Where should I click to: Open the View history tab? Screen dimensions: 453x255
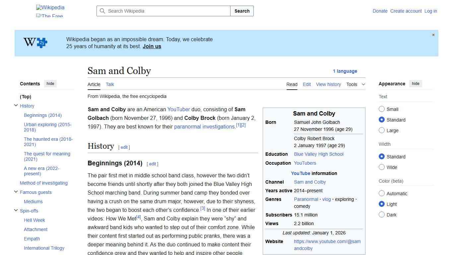click(x=328, y=84)
